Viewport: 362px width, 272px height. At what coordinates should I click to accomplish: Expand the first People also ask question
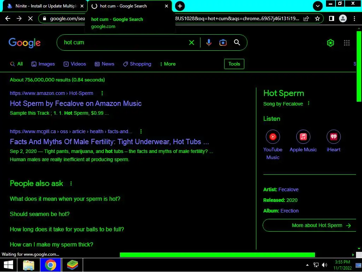[x=65, y=199]
